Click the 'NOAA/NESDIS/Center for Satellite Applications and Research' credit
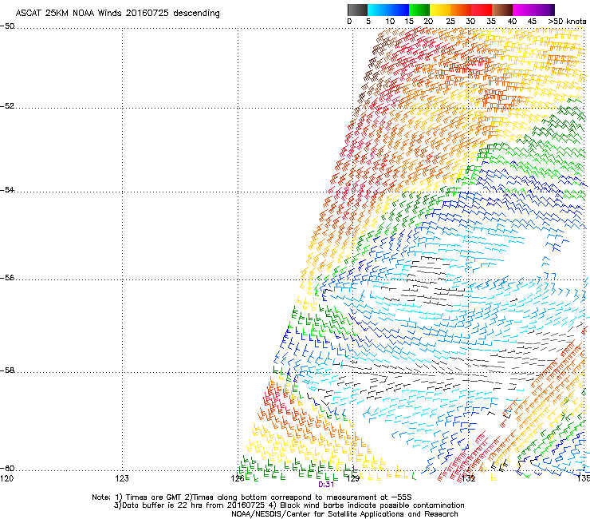The height and width of the screenshot is (519, 590). coord(344,514)
